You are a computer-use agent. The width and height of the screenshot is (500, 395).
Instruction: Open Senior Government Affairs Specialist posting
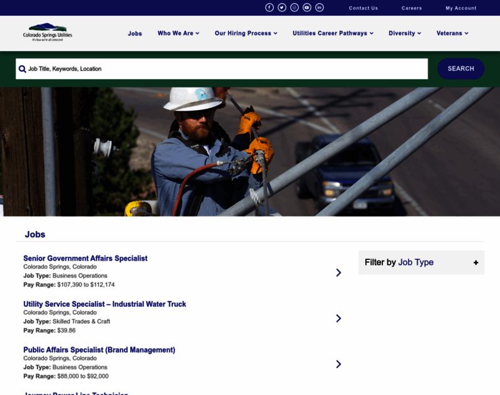pyautogui.click(x=85, y=258)
